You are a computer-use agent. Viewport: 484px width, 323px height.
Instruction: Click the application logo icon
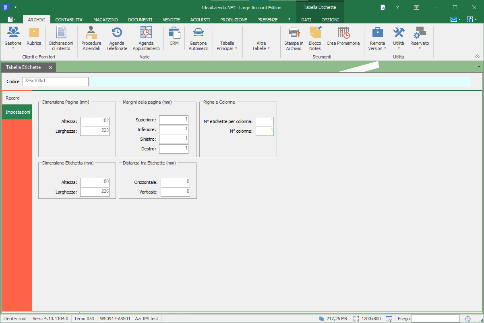tap(6, 7)
